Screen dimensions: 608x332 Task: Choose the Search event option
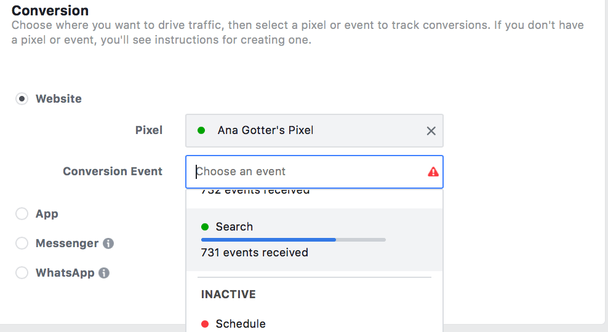[314, 240]
